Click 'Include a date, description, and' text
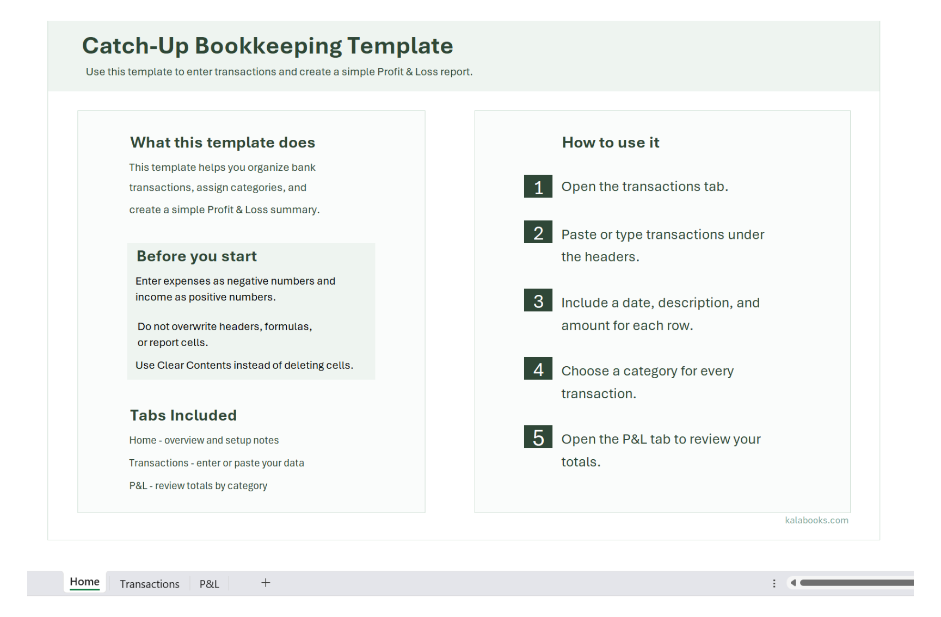The height and width of the screenshot is (617, 941). 660,303
